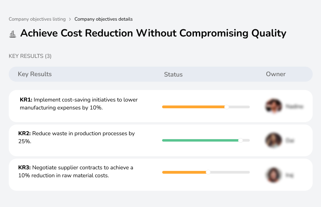
Task: Open the Company objectives listing breadcrumb
Action: coord(37,19)
